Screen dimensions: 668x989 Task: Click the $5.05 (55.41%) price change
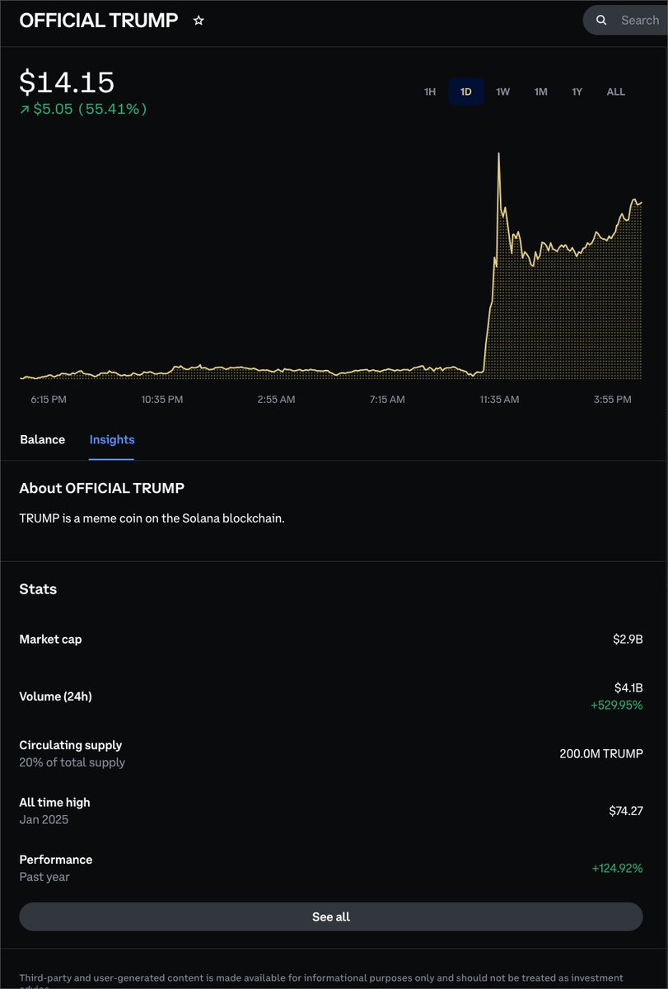(91, 109)
